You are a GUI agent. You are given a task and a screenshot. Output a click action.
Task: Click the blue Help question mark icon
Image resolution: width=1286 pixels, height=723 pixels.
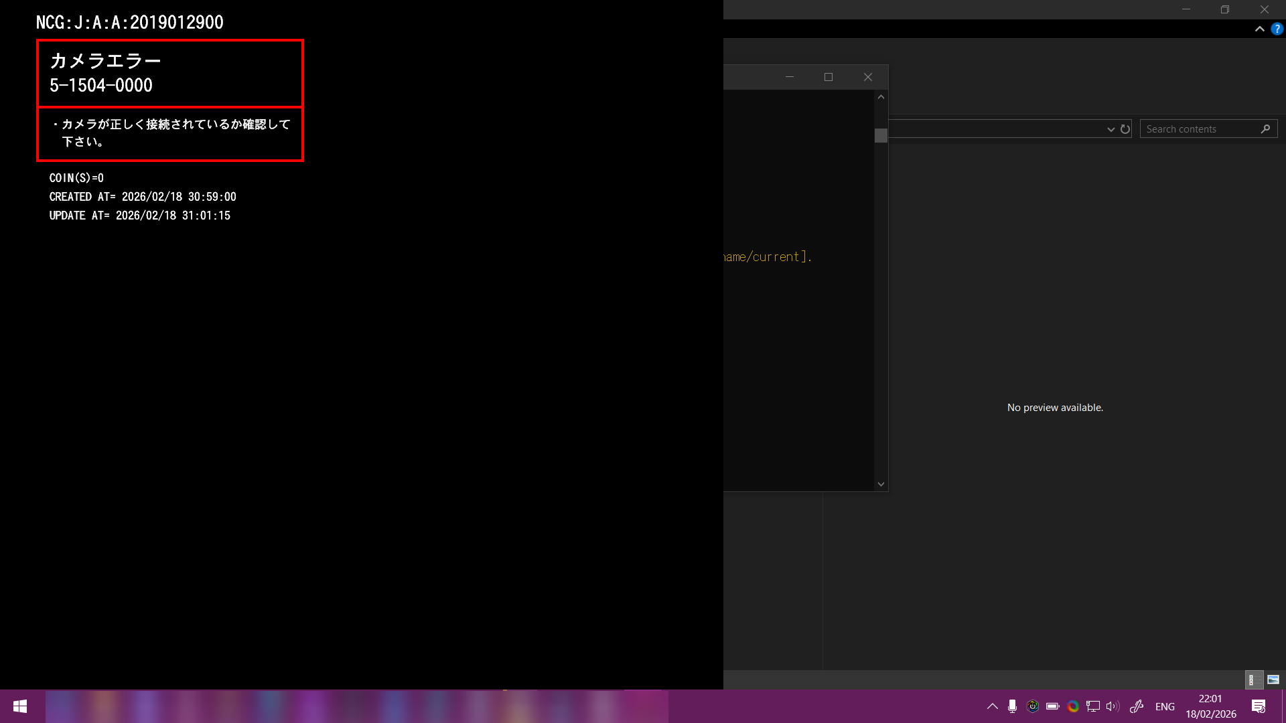click(1277, 29)
